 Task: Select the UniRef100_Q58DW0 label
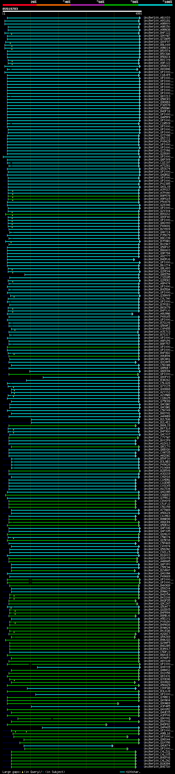click(x=157, y=108)
